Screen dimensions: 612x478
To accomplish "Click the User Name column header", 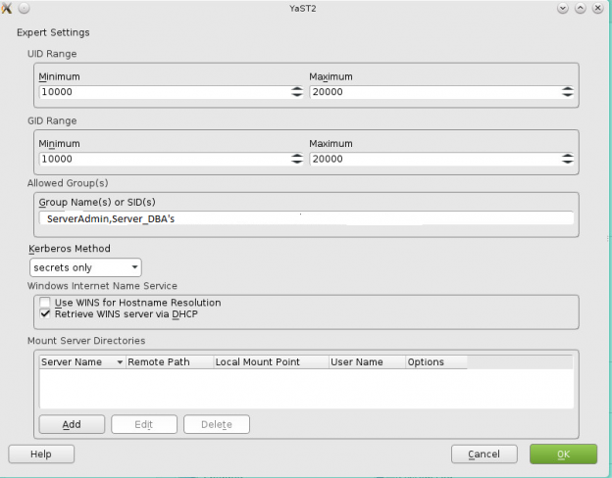I will pos(366,361).
